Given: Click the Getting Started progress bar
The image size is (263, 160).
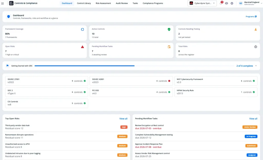Looking at the screenshot, I should click(134, 66).
